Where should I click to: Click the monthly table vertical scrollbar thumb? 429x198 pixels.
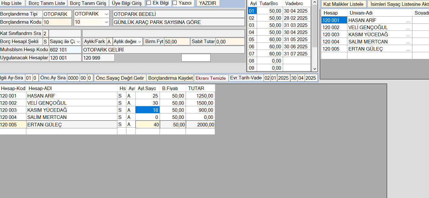tap(315, 26)
